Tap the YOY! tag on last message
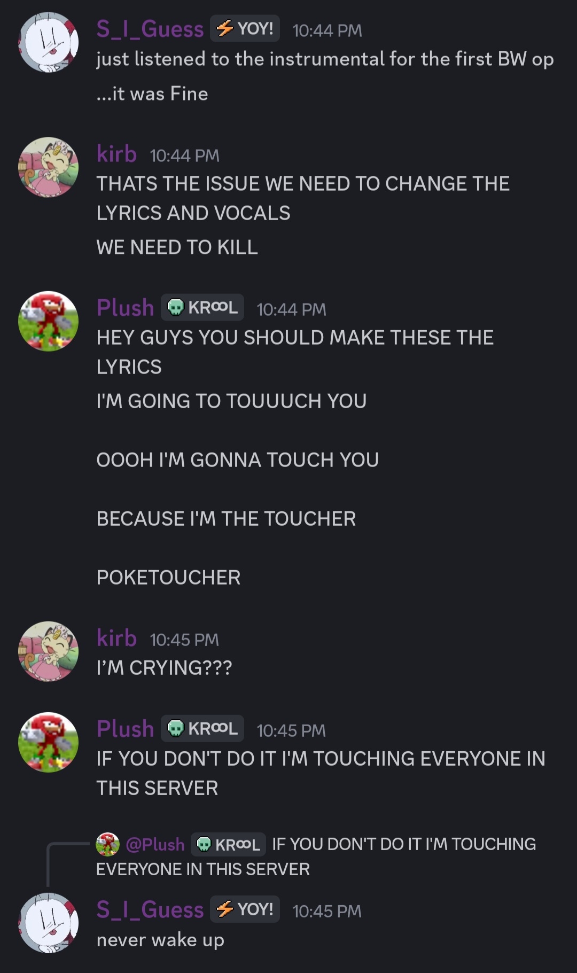Viewport: 577px width, 973px height. pos(245,909)
